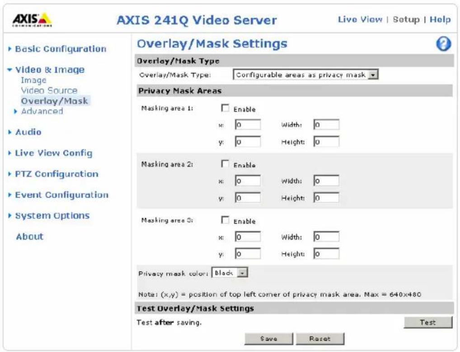Click the 'Masking area 3:' label
This screenshot has height=352, width=460.
[x=167, y=220]
